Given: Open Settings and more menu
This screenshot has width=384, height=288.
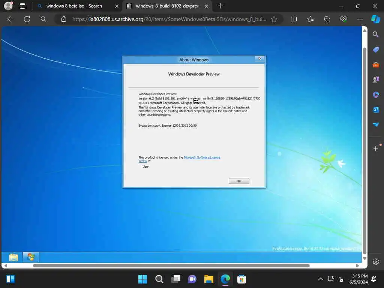Looking at the screenshot, I should (360, 19).
